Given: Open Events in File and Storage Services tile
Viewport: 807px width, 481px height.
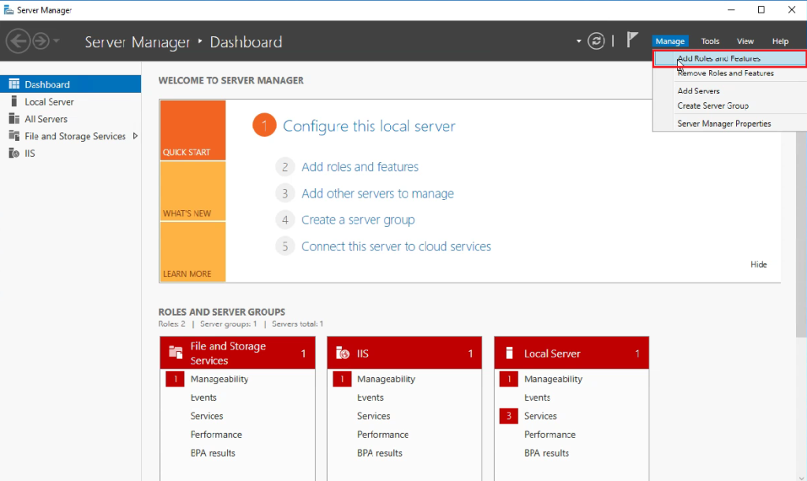Looking at the screenshot, I should click(x=203, y=398).
